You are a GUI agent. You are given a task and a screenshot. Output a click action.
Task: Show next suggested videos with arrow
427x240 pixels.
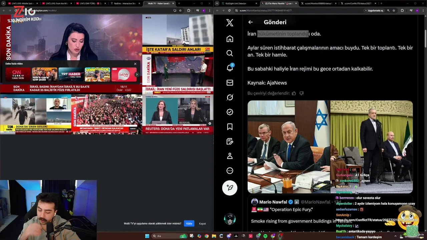coord(137,74)
